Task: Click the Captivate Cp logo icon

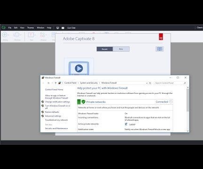Action: [x=3, y=28]
